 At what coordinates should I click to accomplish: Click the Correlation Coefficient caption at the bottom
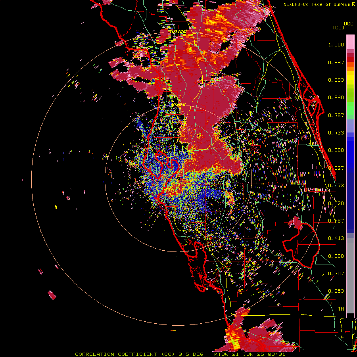[180, 354]
